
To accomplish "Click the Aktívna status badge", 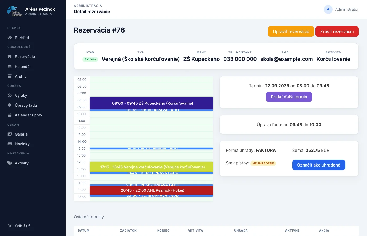I will pos(90,59).
